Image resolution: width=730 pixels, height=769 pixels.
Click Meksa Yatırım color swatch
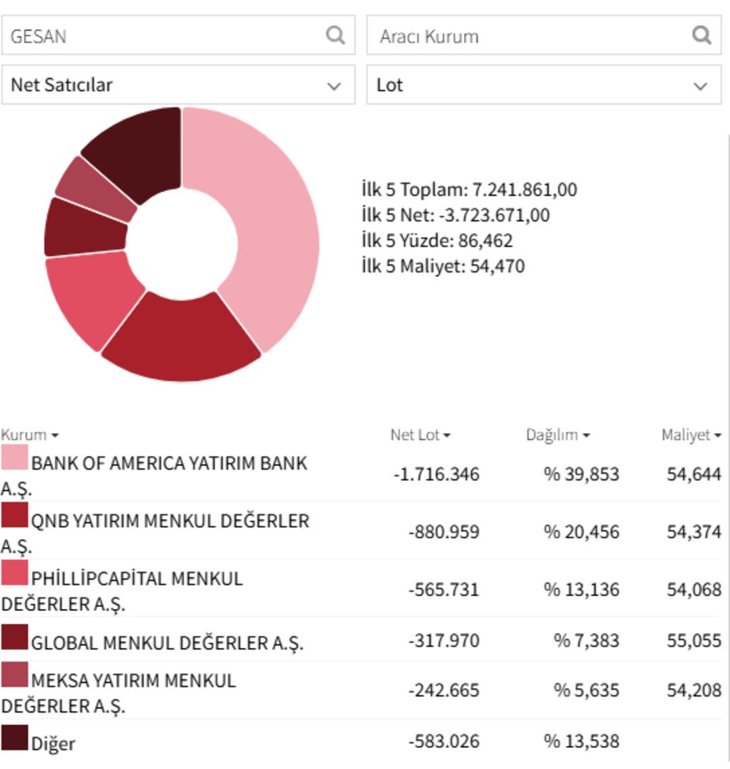14,674
